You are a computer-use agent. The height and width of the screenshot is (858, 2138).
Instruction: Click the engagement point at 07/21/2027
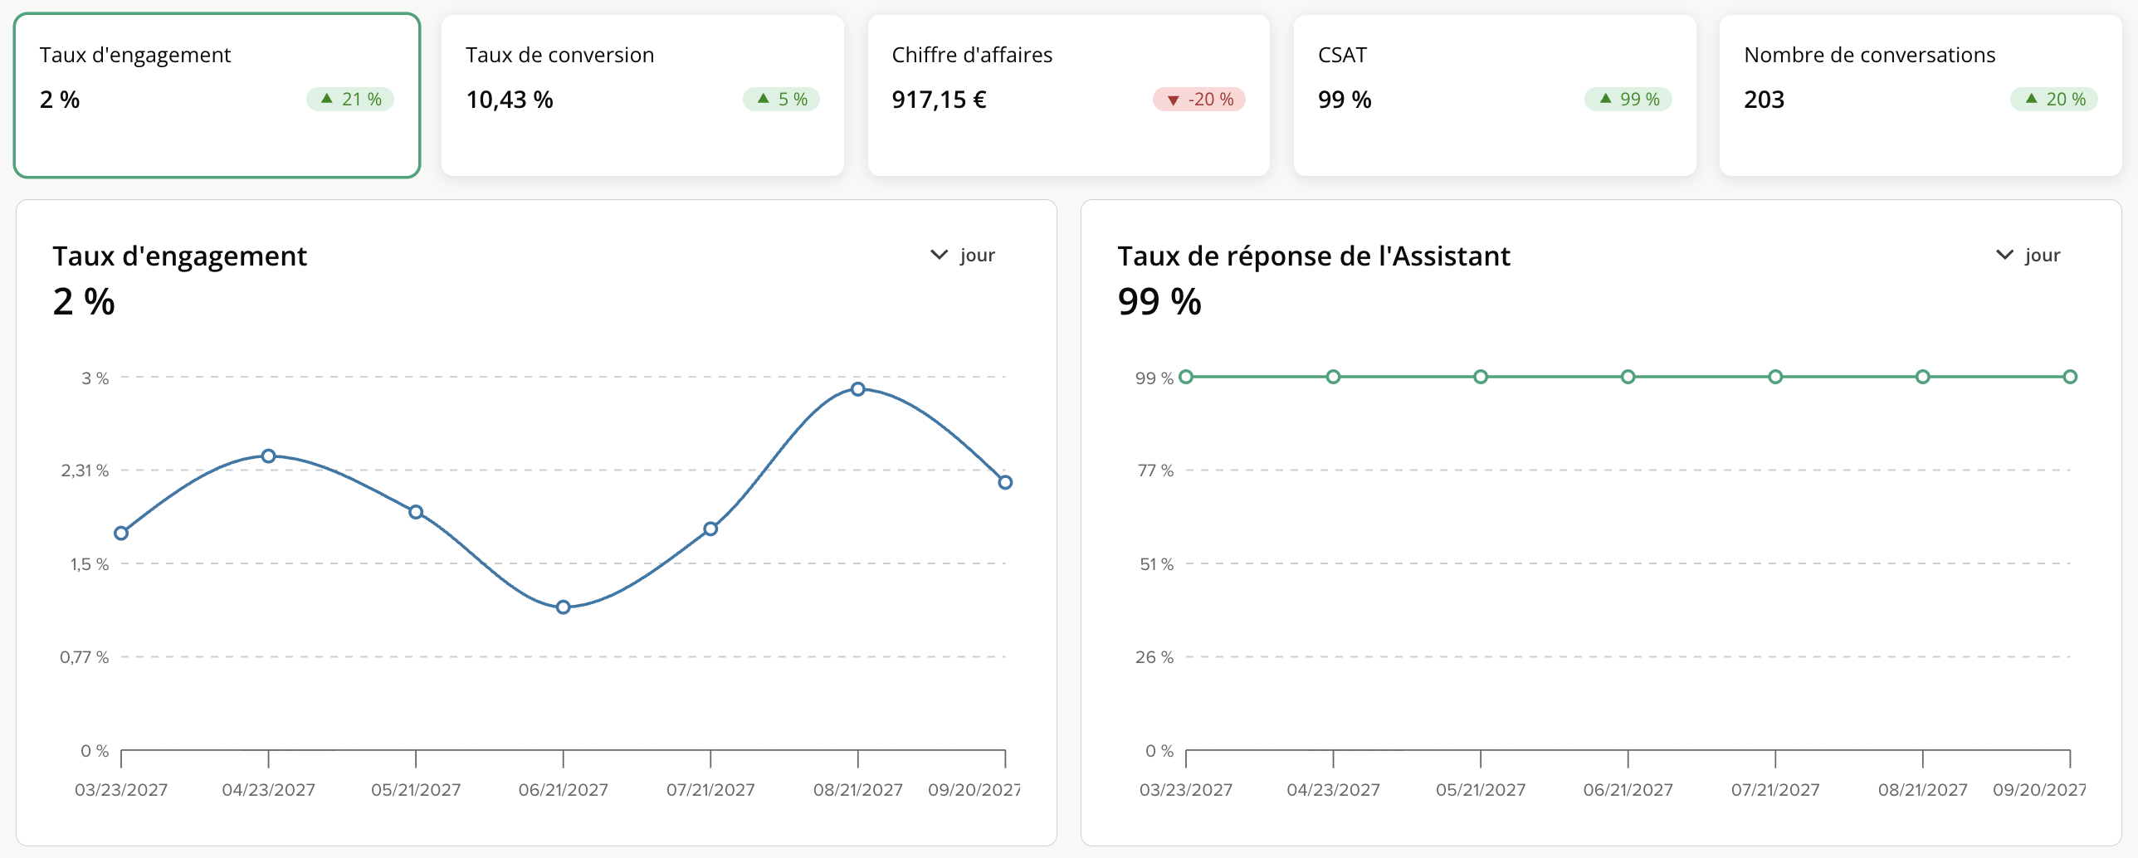(x=710, y=529)
